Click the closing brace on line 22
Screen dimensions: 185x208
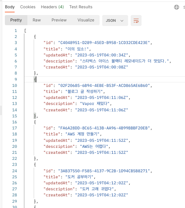tap(35, 158)
